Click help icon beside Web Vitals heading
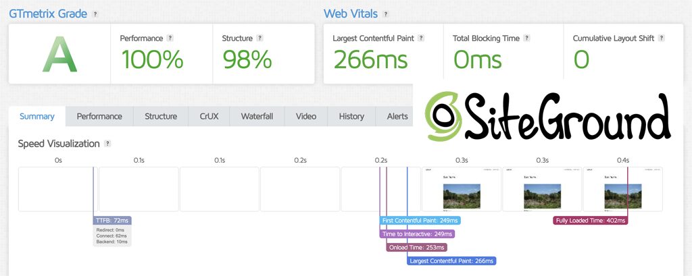 (386, 14)
